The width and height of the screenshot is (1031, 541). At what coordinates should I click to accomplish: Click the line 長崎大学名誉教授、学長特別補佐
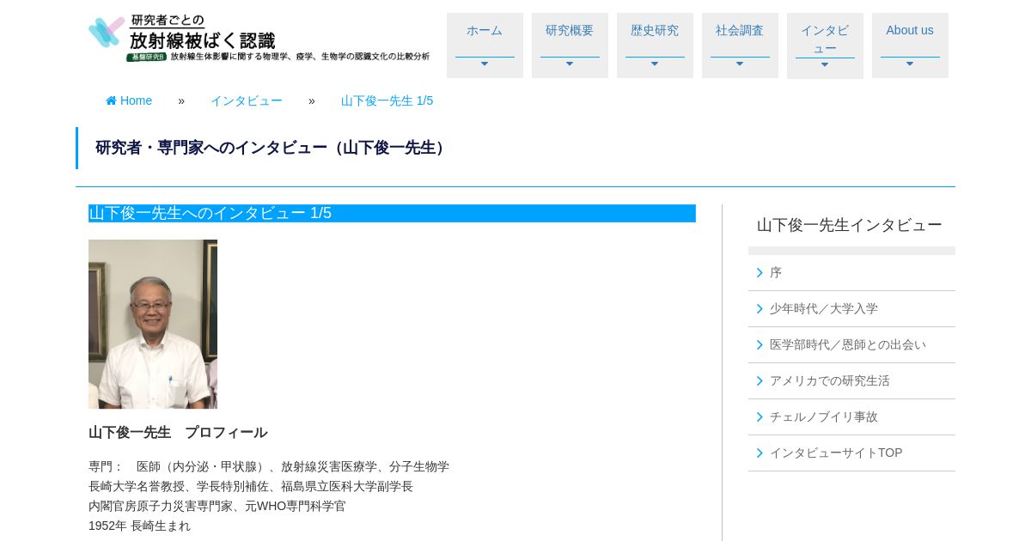tap(251, 486)
